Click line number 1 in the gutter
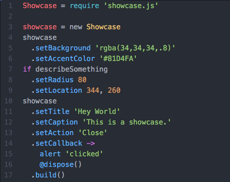Image resolution: width=230 pixels, height=182 pixels. point(11,6)
